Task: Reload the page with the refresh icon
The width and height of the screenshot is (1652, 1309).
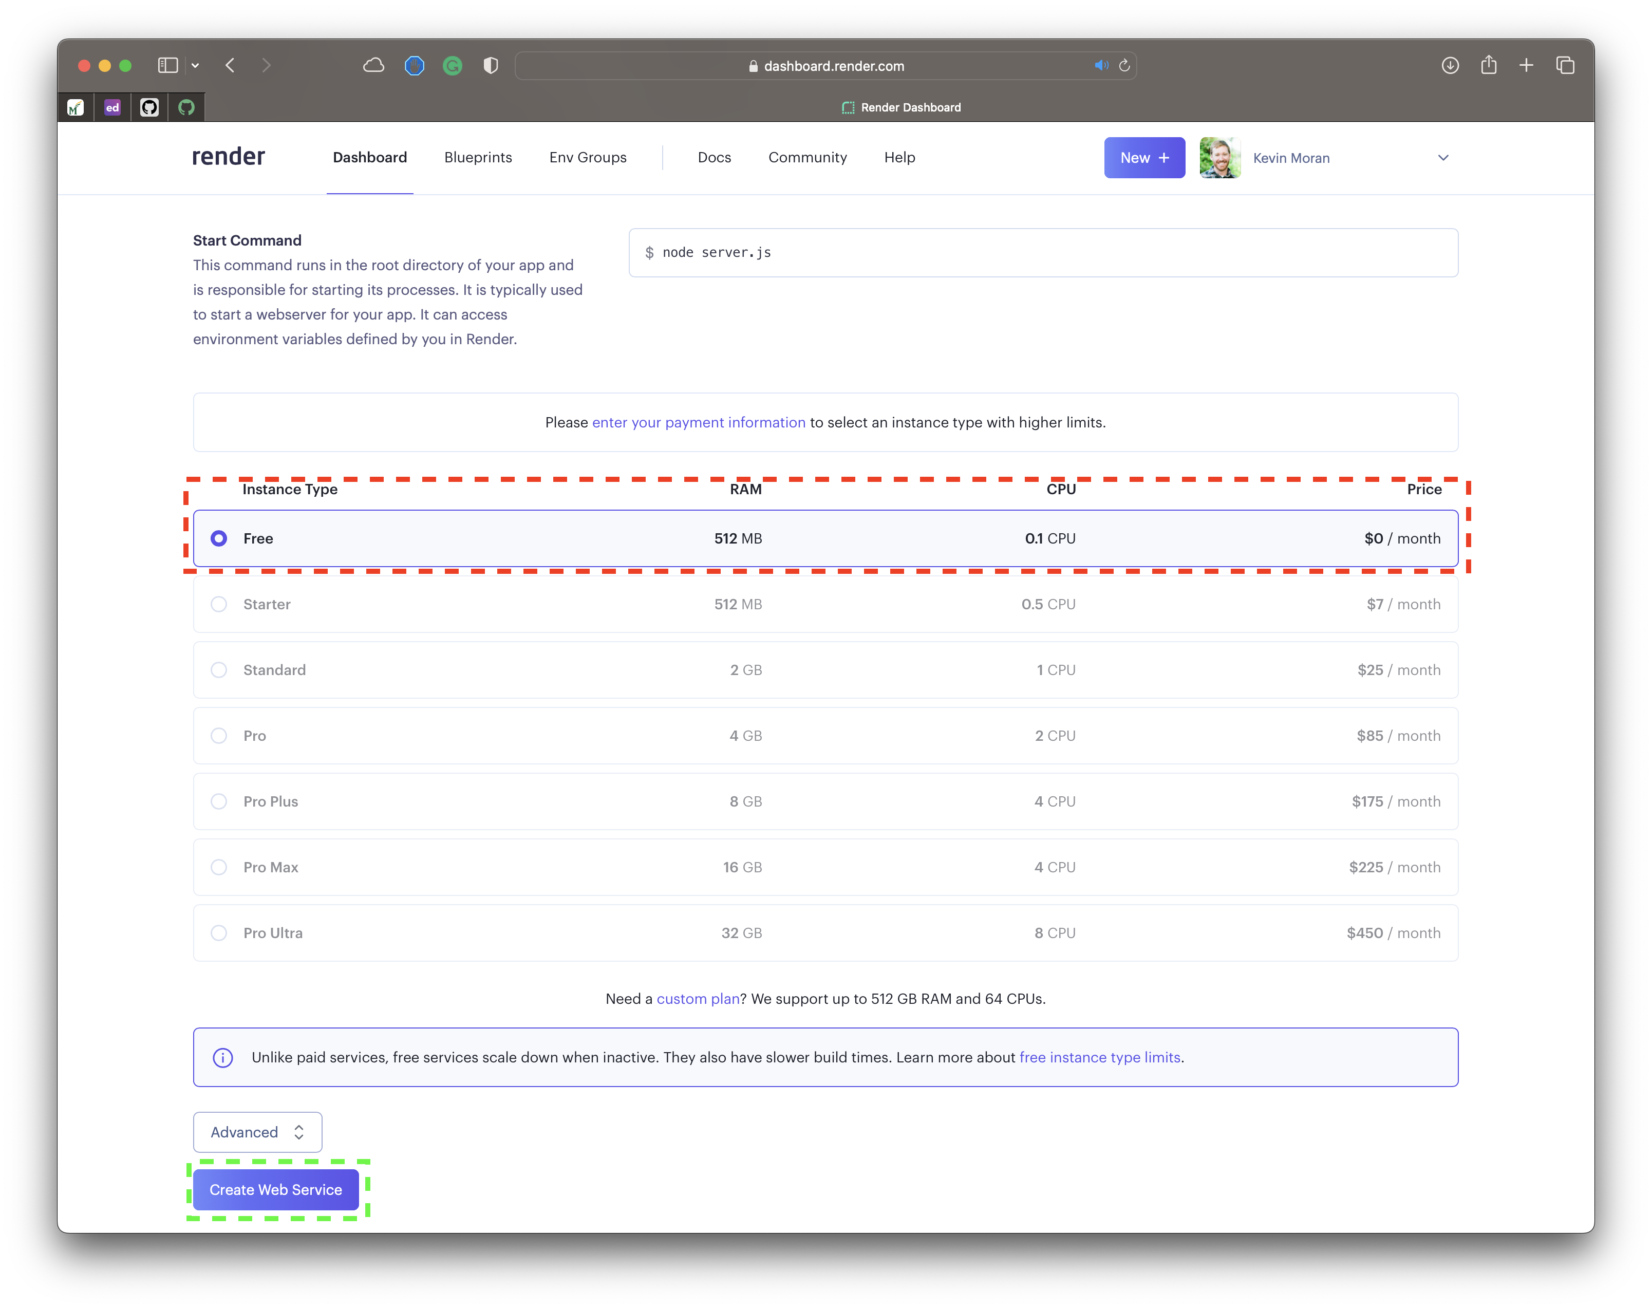Action: [x=1125, y=65]
